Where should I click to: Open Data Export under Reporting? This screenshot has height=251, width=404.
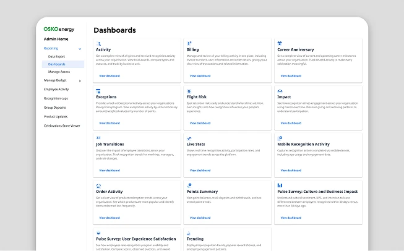coord(56,56)
